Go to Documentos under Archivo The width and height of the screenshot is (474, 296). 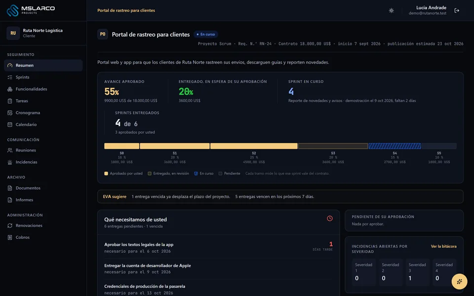(43, 188)
